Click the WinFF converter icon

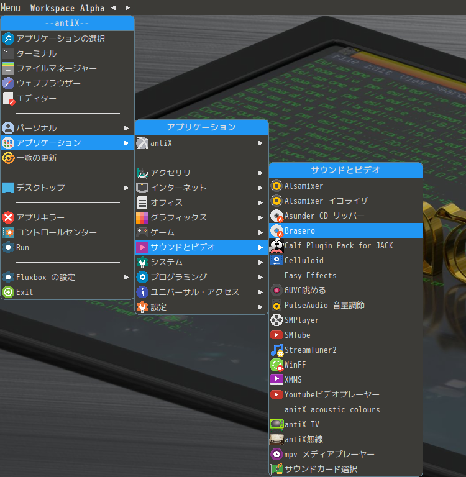pyautogui.click(x=276, y=365)
